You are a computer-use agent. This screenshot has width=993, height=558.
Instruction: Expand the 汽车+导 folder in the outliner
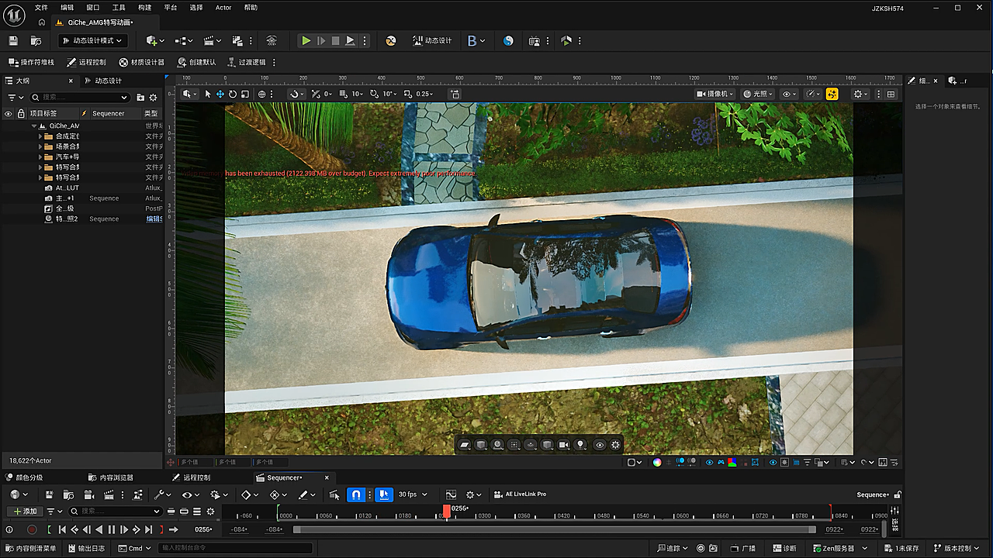[40, 157]
